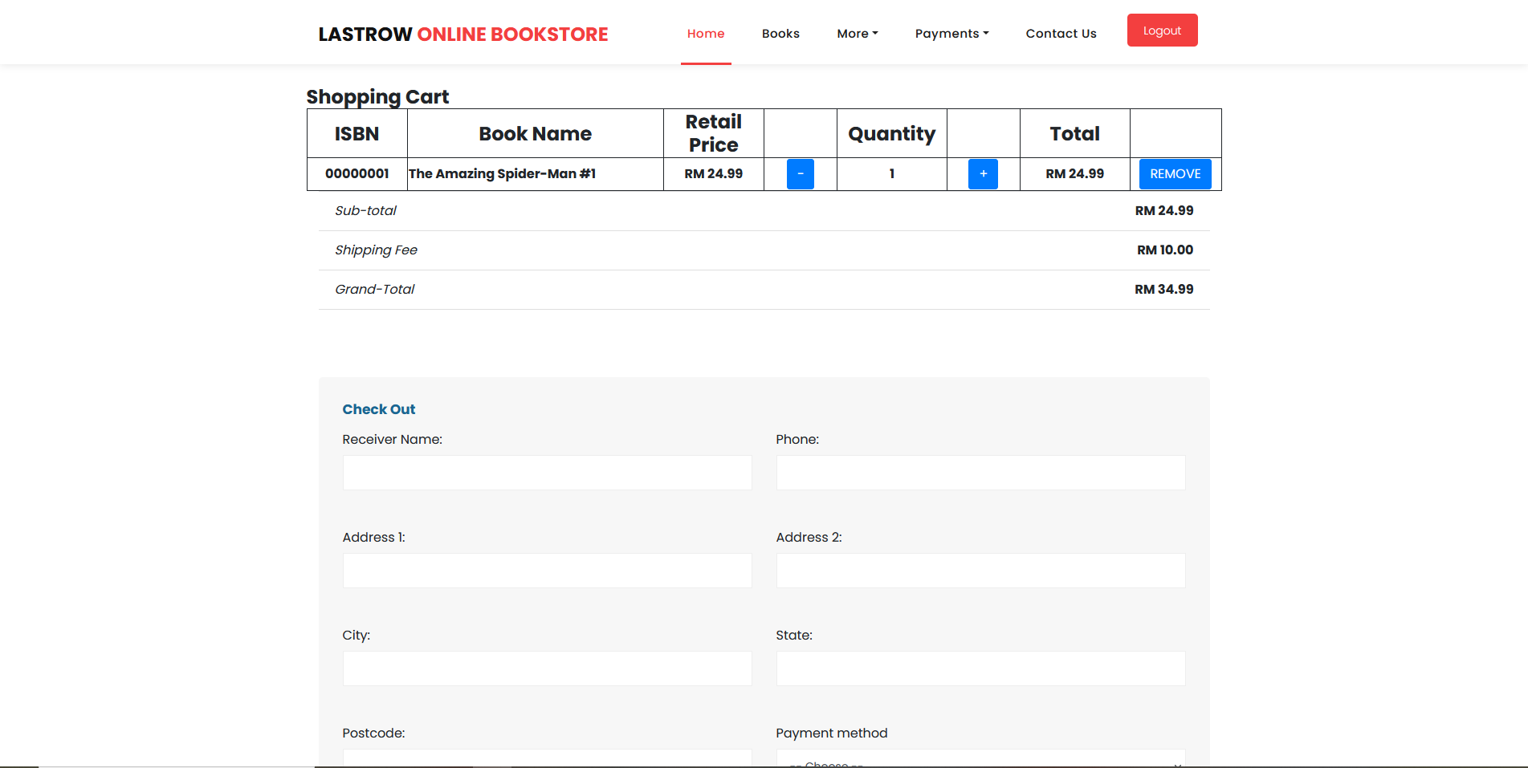Image resolution: width=1528 pixels, height=768 pixels.
Task: Click the Quantity value cell showing 1
Action: tap(891, 173)
